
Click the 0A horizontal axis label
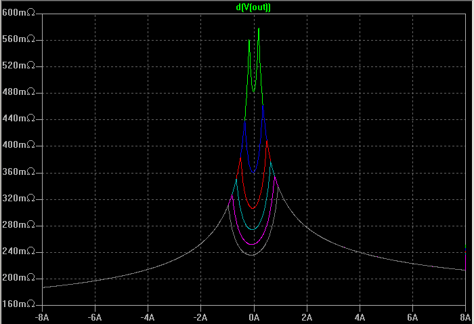coord(254,317)
